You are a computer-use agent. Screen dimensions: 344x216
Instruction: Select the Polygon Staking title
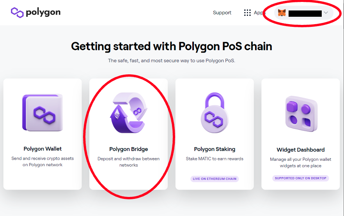click(215, 149)
